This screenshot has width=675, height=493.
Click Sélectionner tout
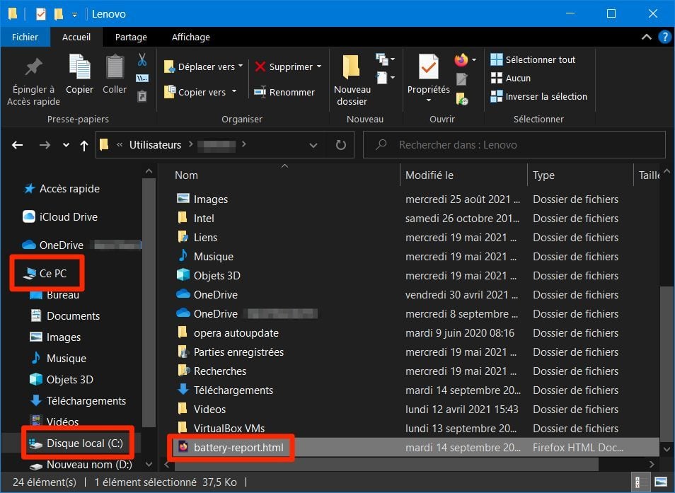(x=533, y=59)
